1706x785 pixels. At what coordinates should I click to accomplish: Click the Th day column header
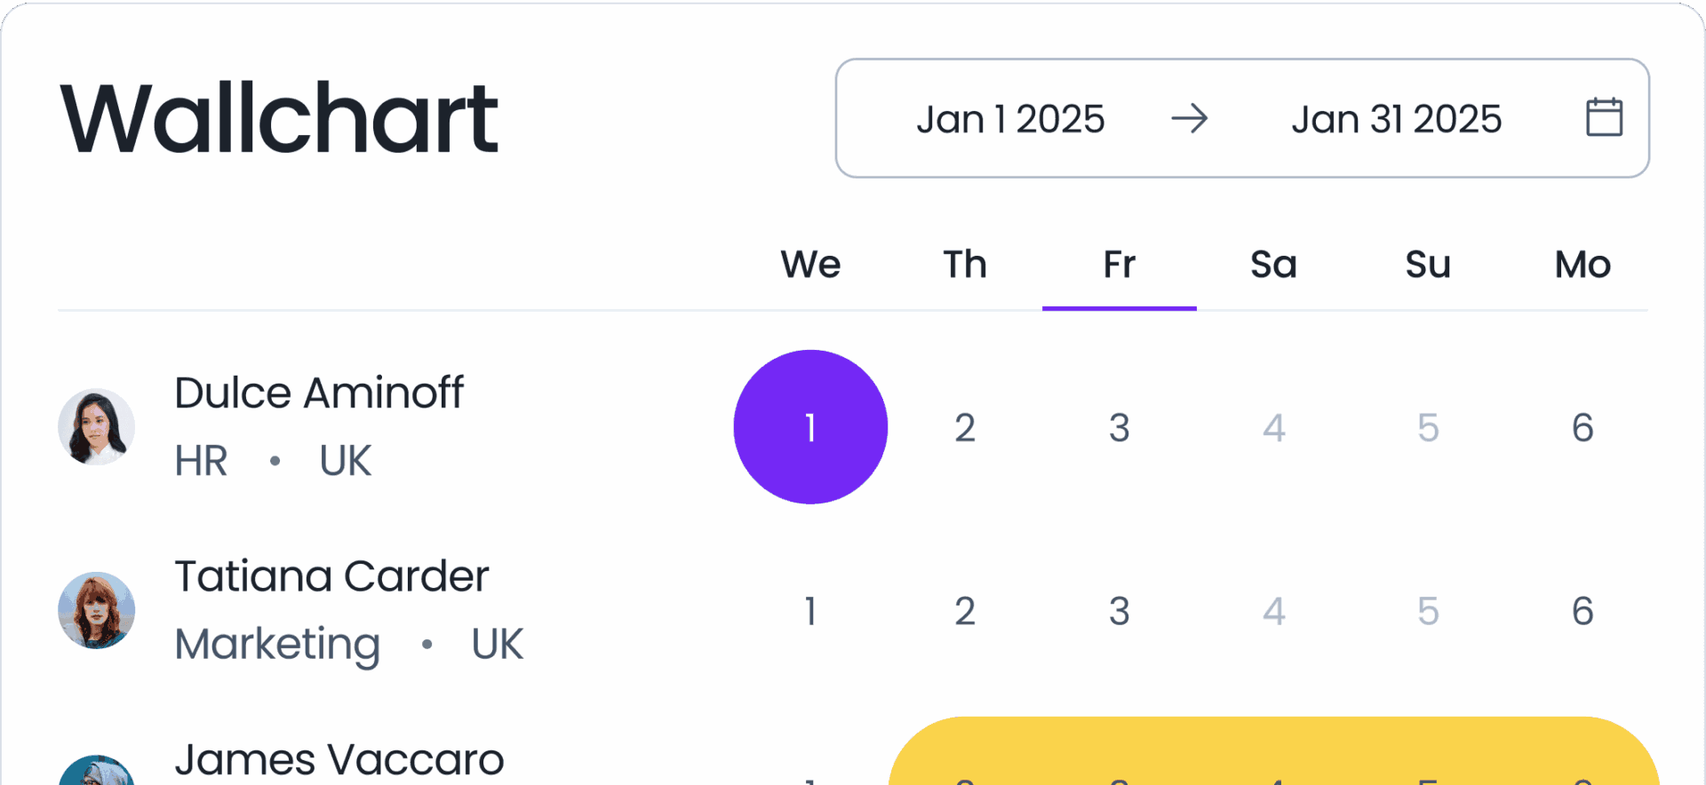click(x=965, y=265)
